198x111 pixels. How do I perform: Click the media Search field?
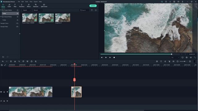point(84,10)
